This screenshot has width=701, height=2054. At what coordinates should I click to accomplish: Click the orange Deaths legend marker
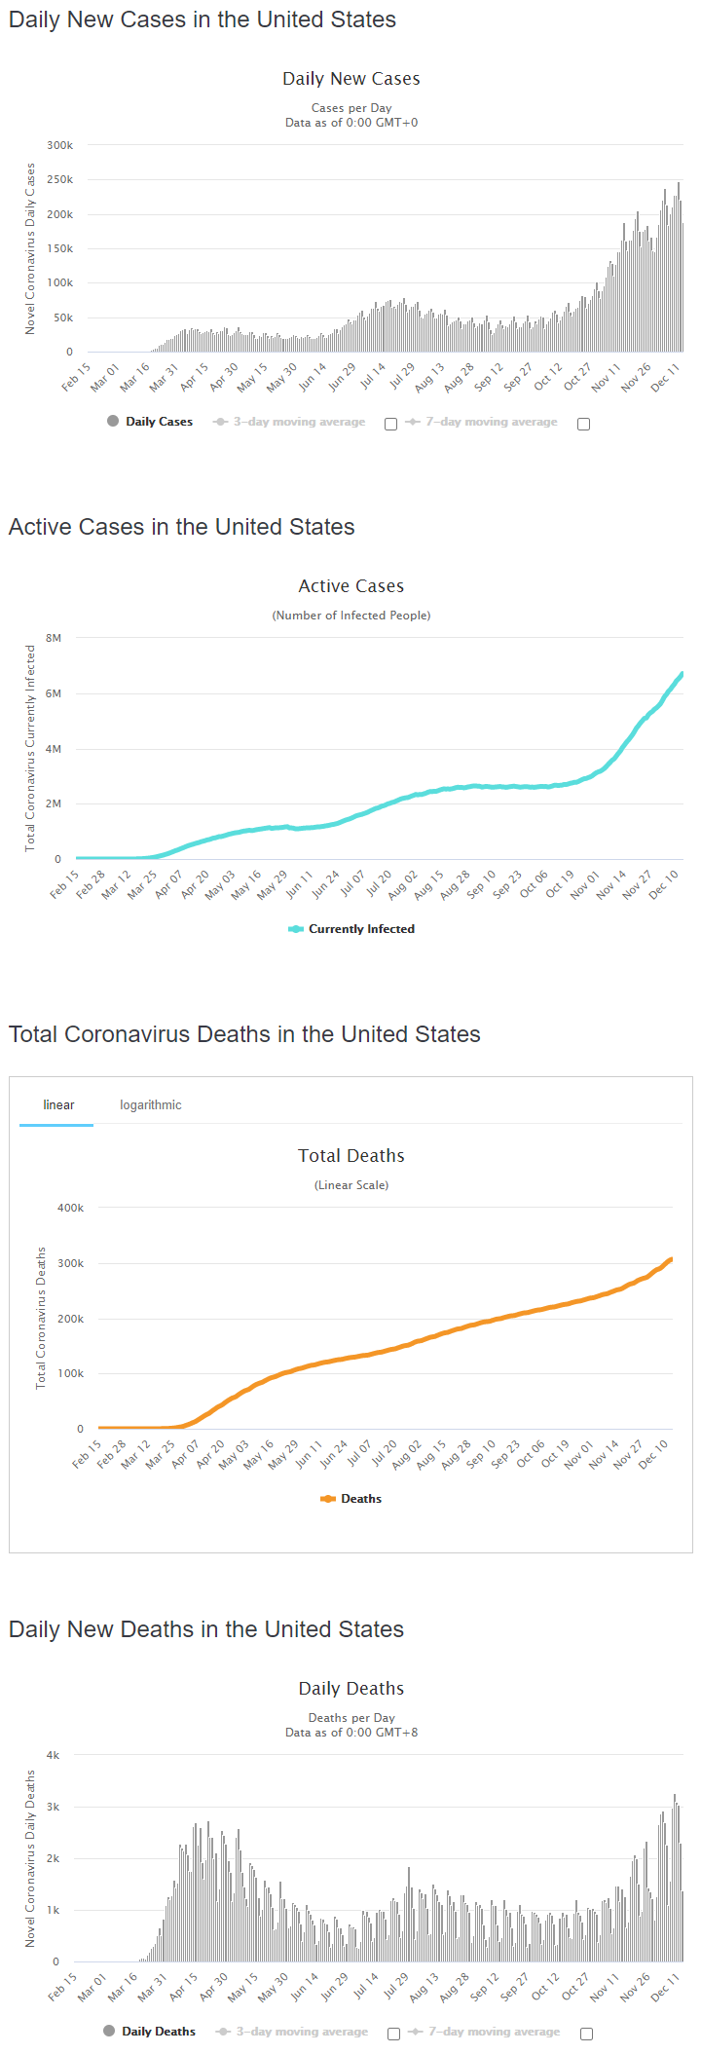[x=328, y=1499]
